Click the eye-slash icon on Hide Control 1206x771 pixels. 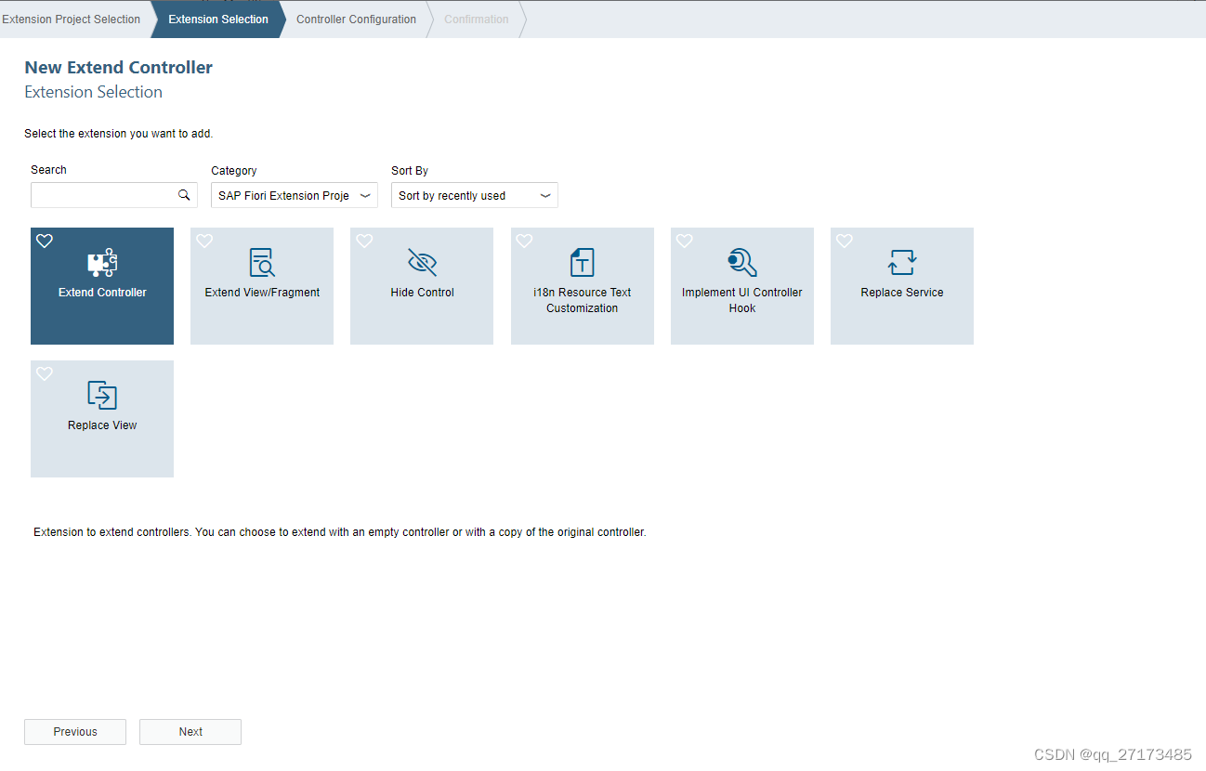[x=422, y=262]
